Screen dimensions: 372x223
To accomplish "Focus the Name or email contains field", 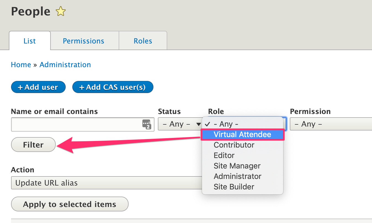I will (76, 124).
